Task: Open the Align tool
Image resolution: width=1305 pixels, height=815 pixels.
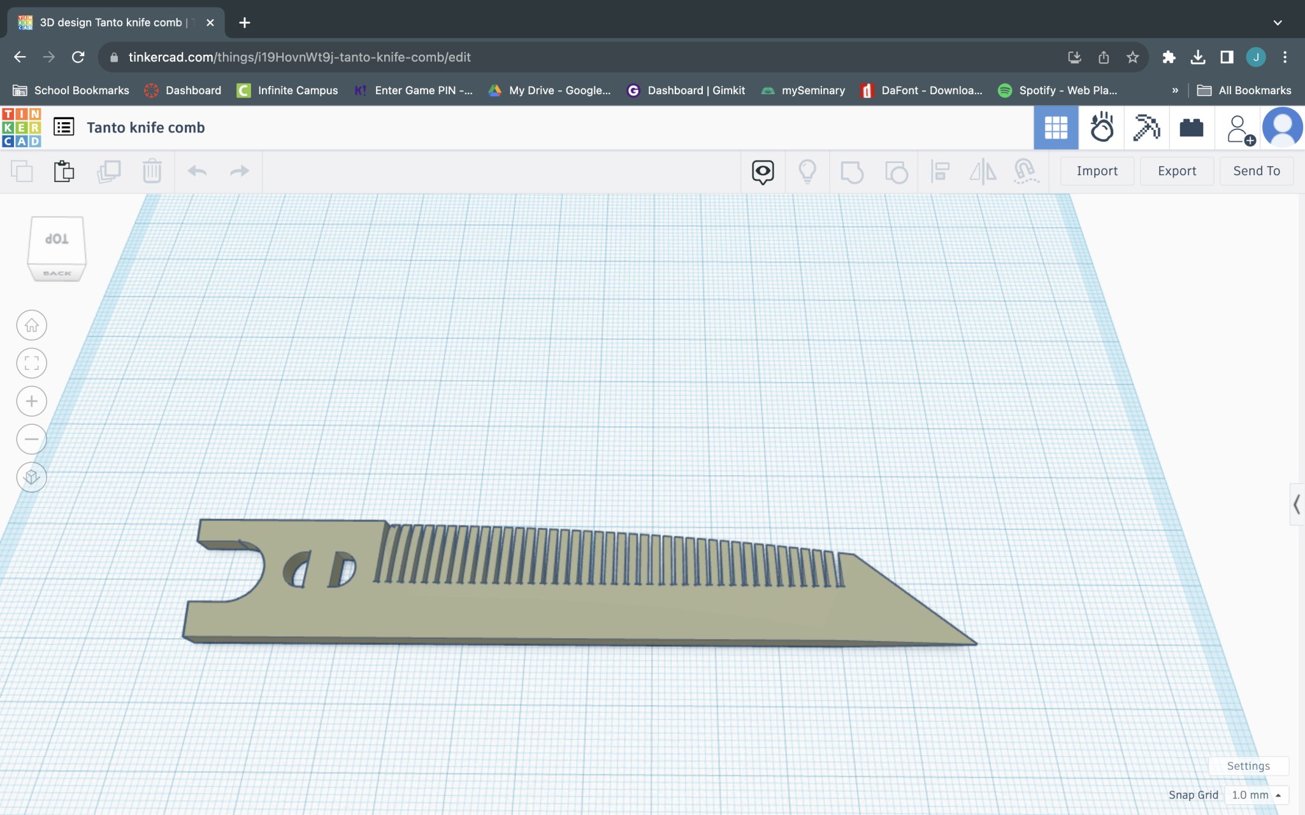Action: [941, 171]
